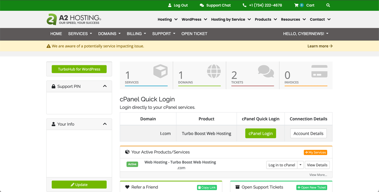Screen dimensions: 379x192
Task: Click the View Details button
Action: click(x=317, y=165)
